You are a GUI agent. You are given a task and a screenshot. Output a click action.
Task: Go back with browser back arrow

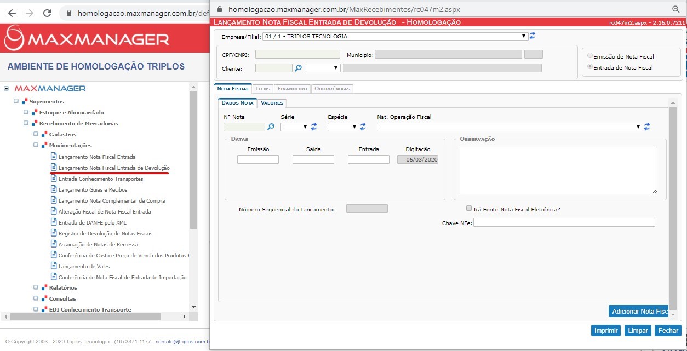12,13
